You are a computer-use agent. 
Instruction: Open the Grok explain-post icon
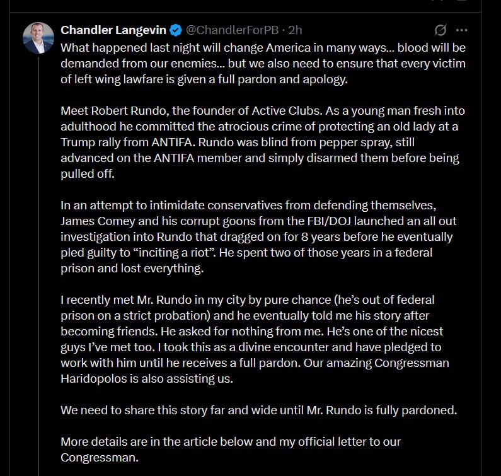pos(441,30)
